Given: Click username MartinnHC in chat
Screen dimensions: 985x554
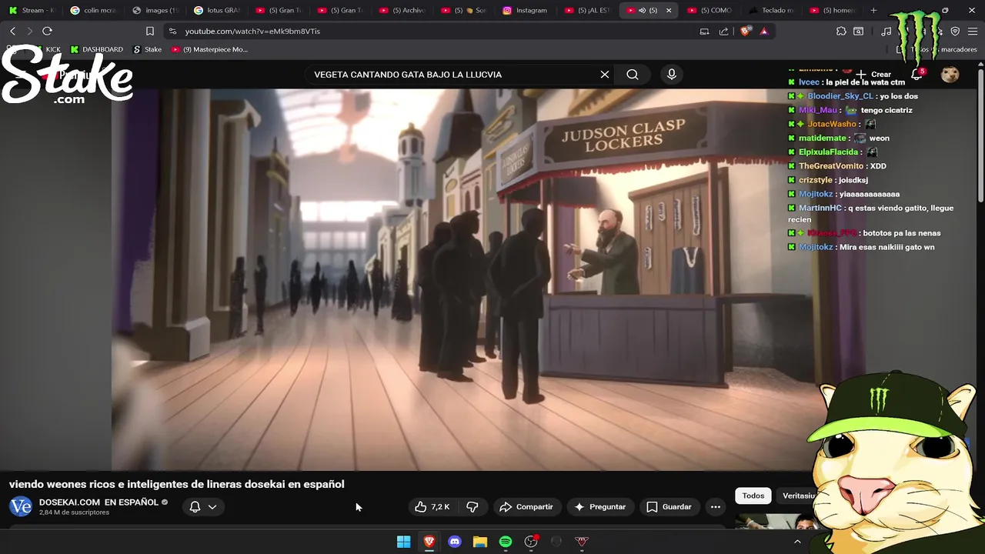Looking at the screenshot, I should [821, 208].
